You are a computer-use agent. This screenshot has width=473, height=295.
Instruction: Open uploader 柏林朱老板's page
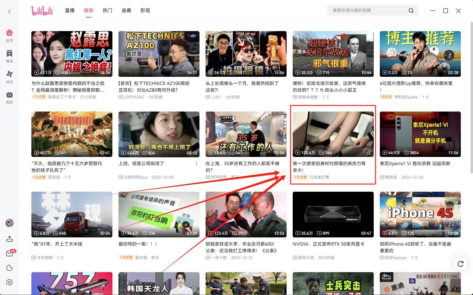click(308, 97)
